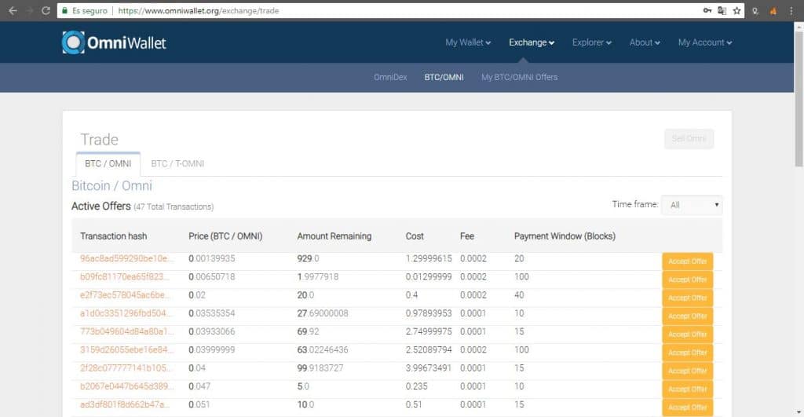Click the amount remaining 929.0
Screen dimensions: 804x417
coord(308,258)
